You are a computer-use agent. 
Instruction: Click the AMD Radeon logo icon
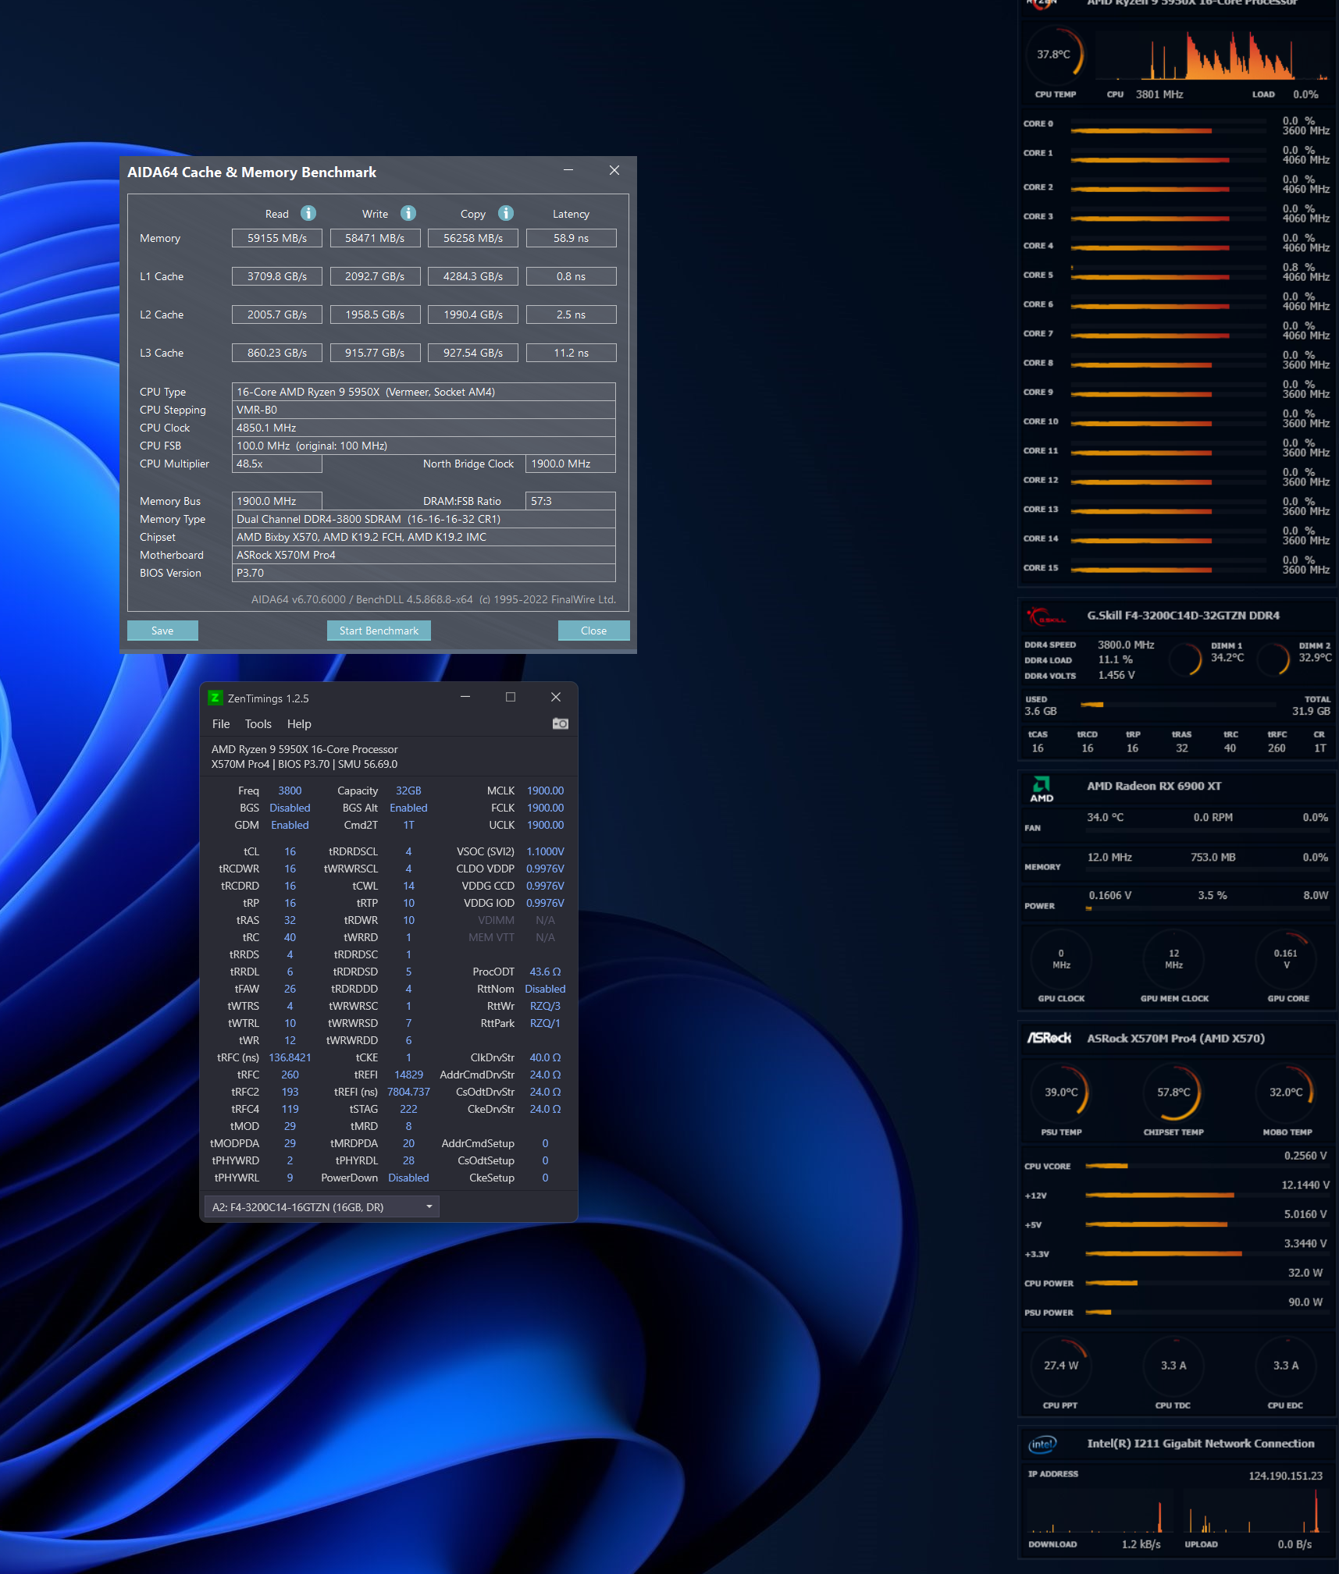click(x=1042, y=789)
